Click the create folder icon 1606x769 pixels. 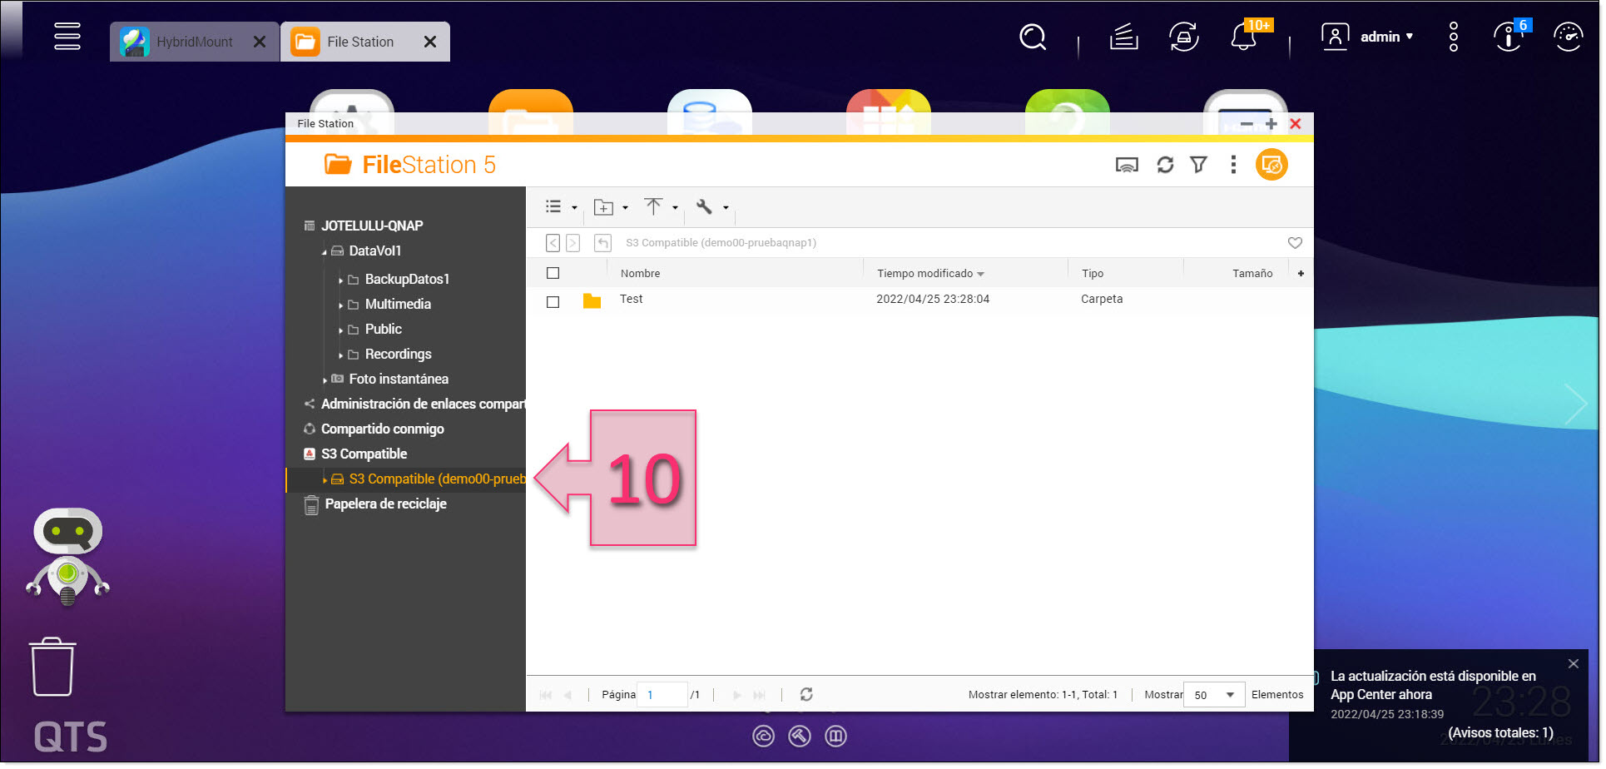pos(605,206)
